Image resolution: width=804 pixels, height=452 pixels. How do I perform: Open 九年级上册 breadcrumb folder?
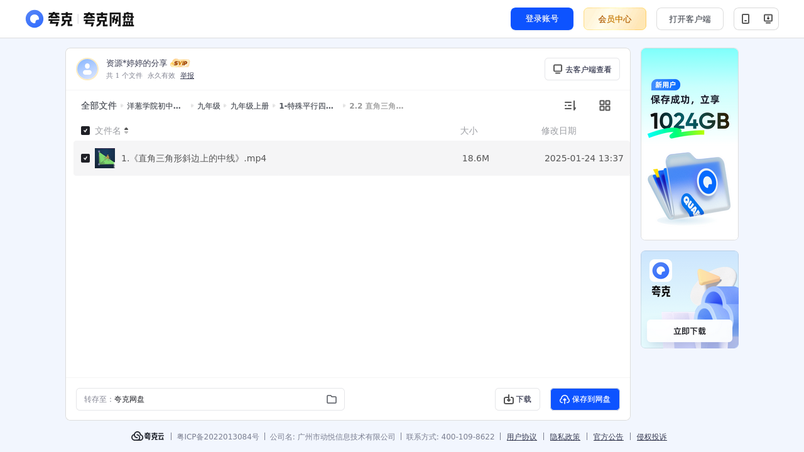tap(249, 106)
